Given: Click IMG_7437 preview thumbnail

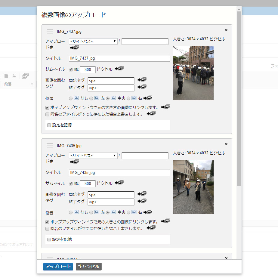Looking at the screenshot, I should [x=193, y=73].
